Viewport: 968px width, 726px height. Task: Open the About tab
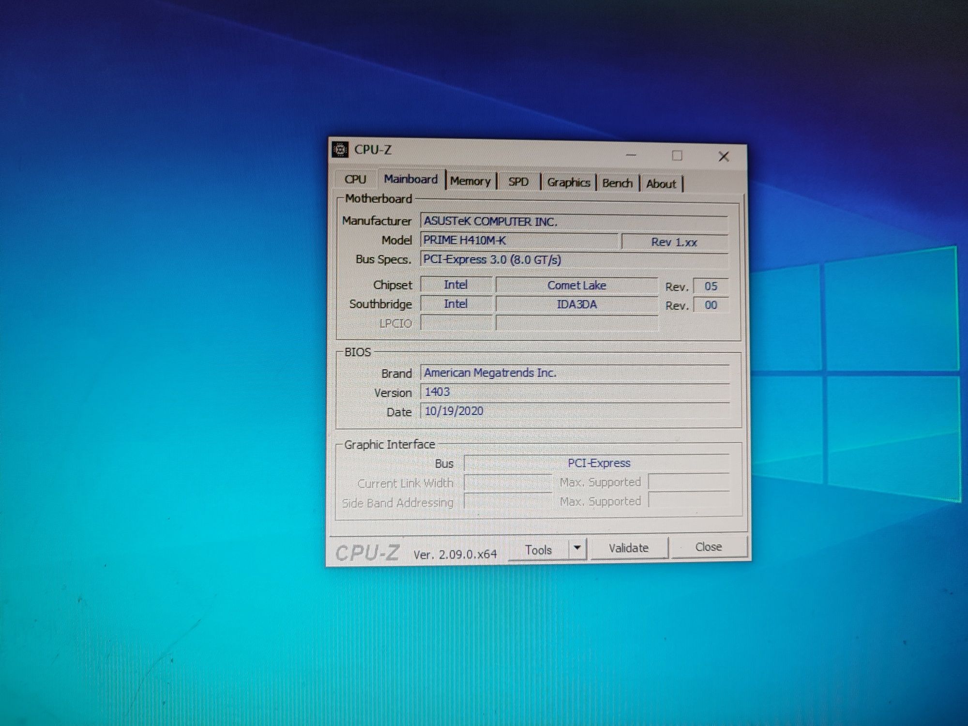(661, 184)
